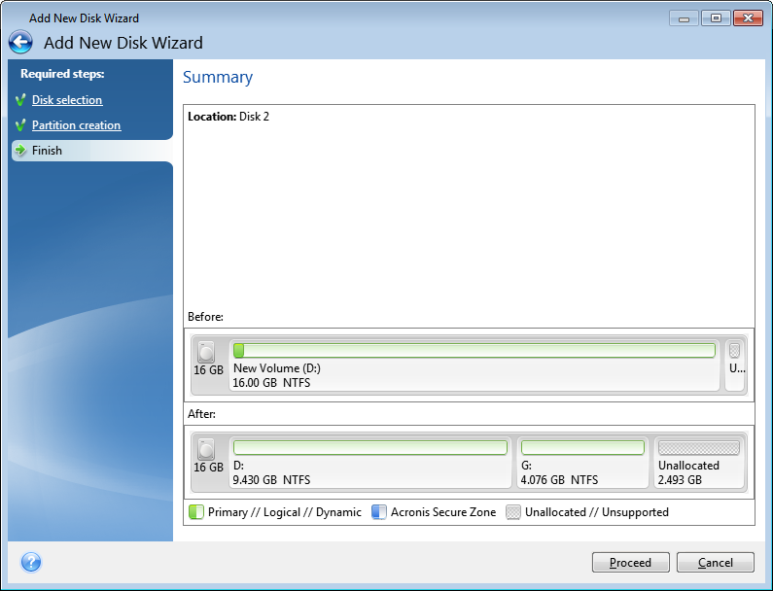
Task: Click the Unallocated/Unsupported legend swatch
Action: (513, 512)
